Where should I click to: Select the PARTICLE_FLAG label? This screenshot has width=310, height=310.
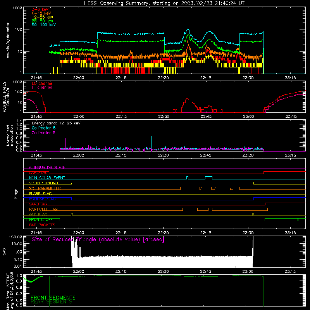(x=43, y=209)
